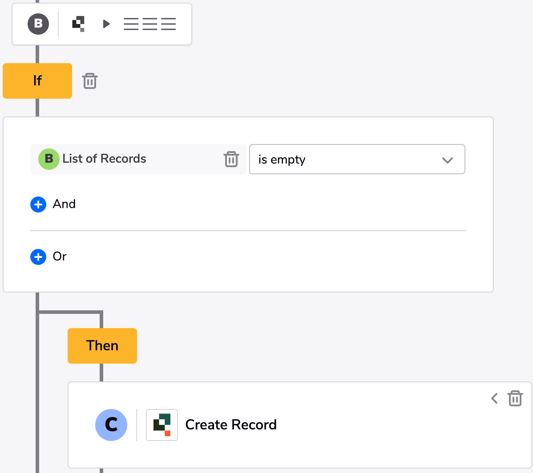
Task: Click the app logo beside Create Record
Action: (x=162, y=425)
